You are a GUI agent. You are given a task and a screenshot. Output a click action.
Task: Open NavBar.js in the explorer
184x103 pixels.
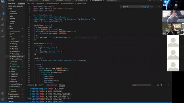point(15,49)
